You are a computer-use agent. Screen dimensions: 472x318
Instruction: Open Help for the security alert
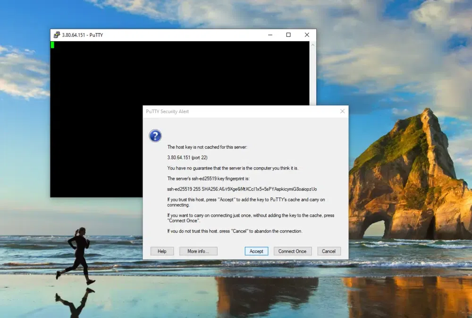click(x=162, y=251)
